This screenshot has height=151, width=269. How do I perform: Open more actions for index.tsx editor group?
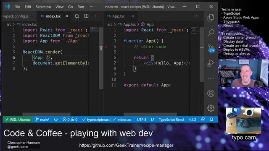[x=95, y=16]
